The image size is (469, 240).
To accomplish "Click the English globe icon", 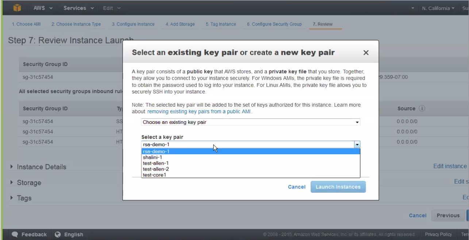I will click(58, 235).
